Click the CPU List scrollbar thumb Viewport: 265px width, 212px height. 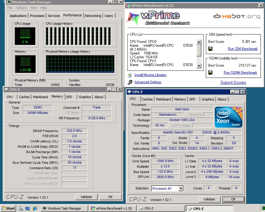199,51
